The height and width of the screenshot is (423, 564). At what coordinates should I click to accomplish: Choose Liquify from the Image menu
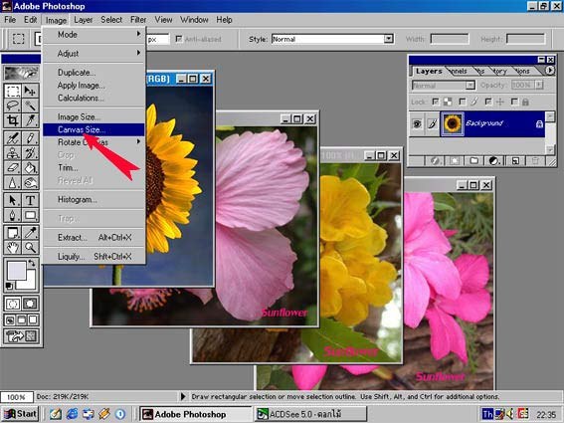pyautogui.click(x=94, y=257)
